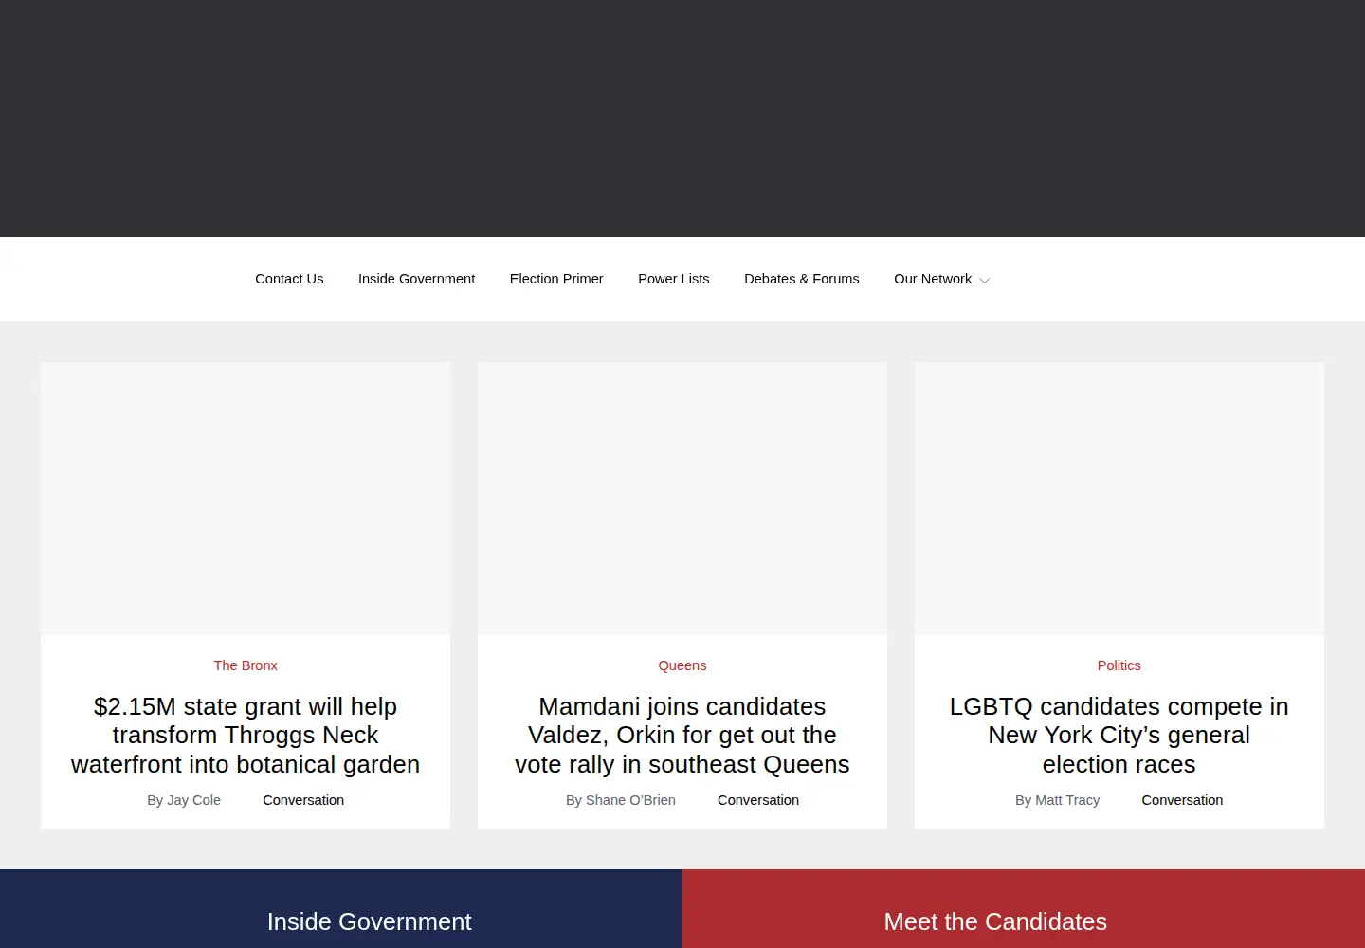
Task: Open the Contact Us page
Action: [289, 279]
